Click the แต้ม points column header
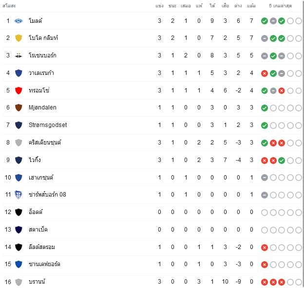This screenshot has height=288, width=304. point(251,6)
